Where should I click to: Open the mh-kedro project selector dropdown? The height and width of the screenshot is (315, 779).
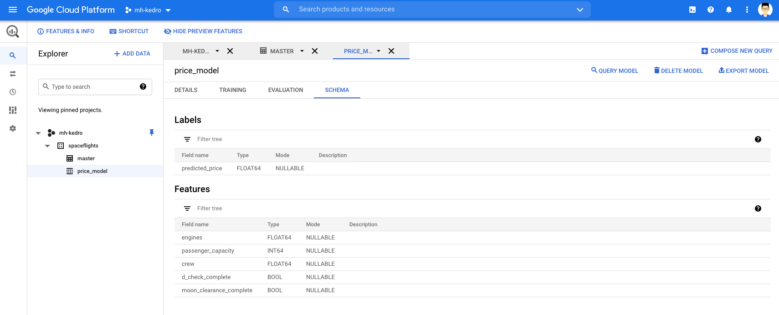click(148, 10)
